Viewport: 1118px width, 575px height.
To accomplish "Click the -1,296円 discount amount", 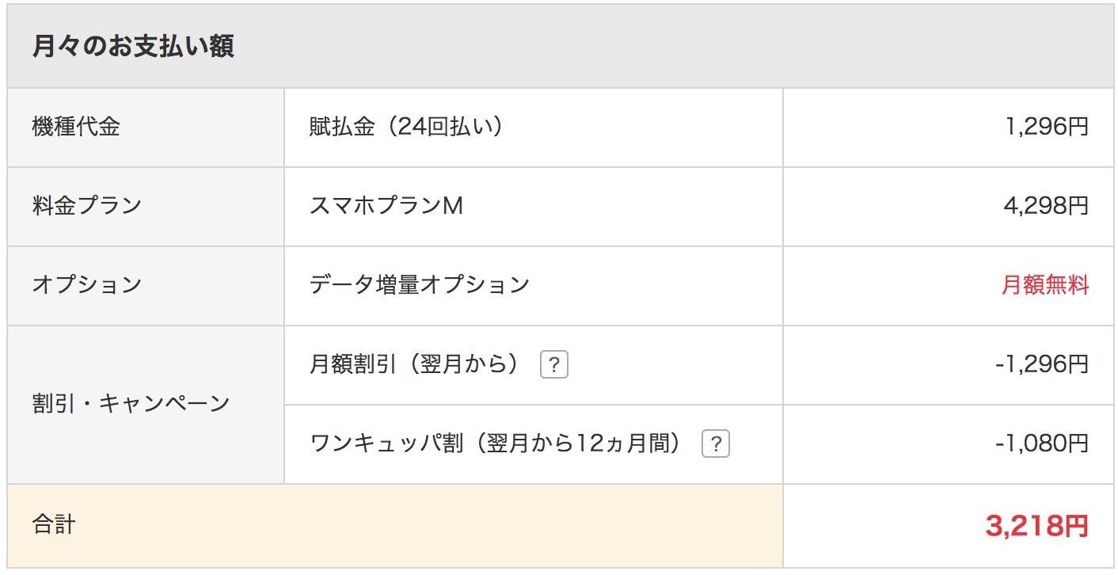I will coord(1043,364).
